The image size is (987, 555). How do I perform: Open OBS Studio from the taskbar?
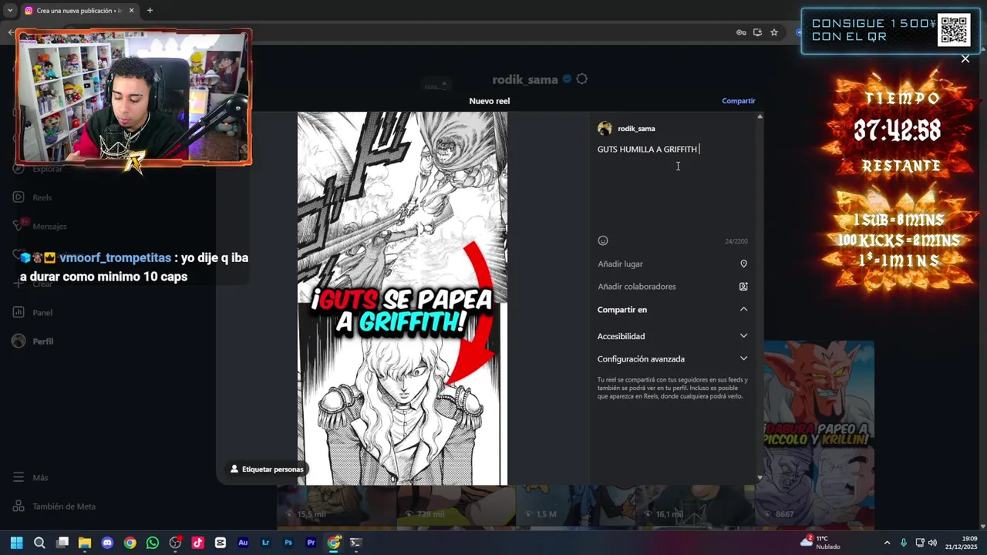175,543
